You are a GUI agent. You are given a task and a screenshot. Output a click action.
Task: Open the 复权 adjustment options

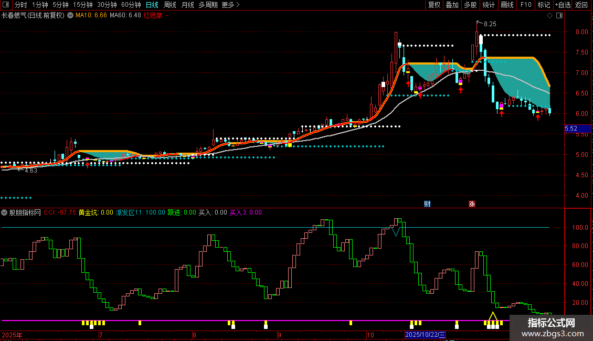point(434,5)
